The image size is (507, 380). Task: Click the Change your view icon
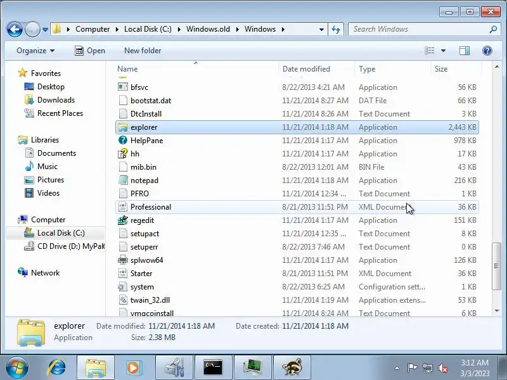click(x=430, y=51)
